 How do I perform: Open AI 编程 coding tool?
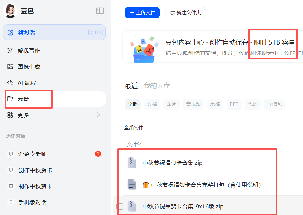pyautogui.click(x=26, y=83)
